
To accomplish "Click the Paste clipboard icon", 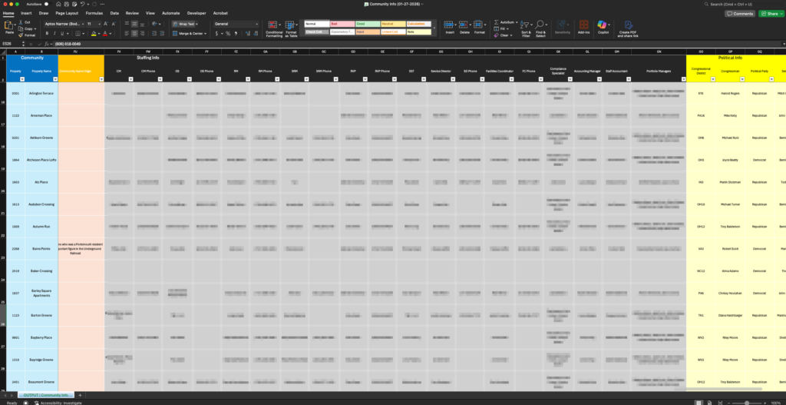I will [8, 26].
